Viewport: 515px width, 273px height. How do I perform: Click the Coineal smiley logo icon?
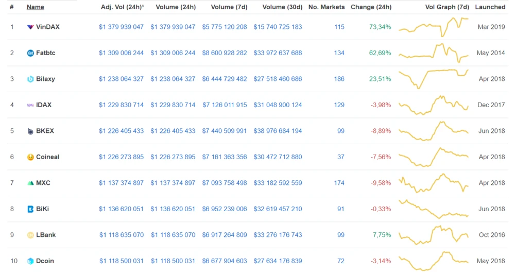click(30, 157)
